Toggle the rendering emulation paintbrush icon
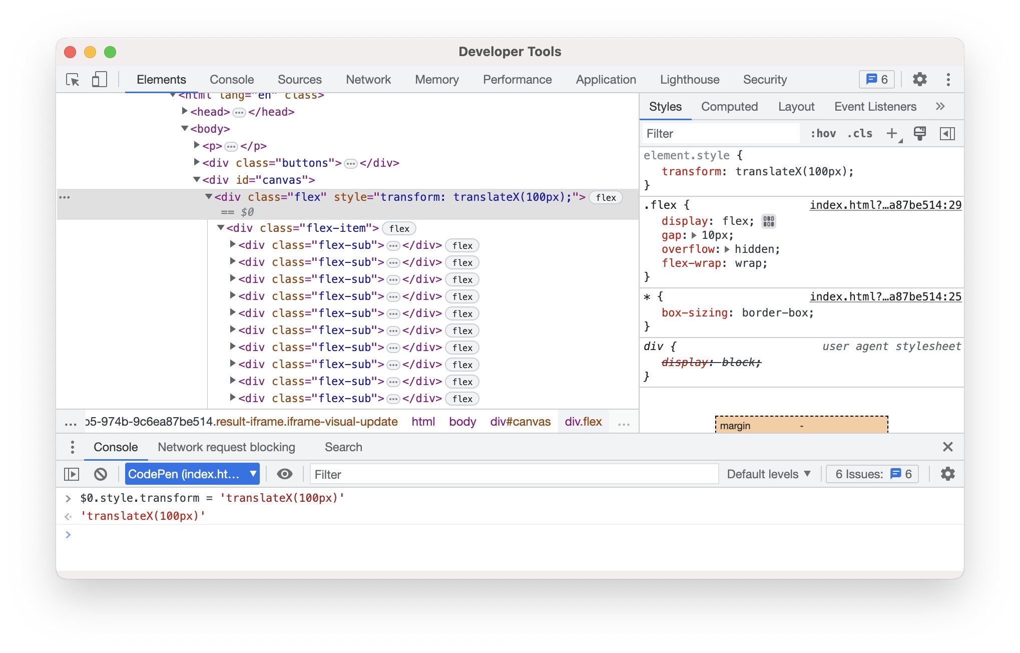Screen dimensions: 1020x653 pos(920,134)
